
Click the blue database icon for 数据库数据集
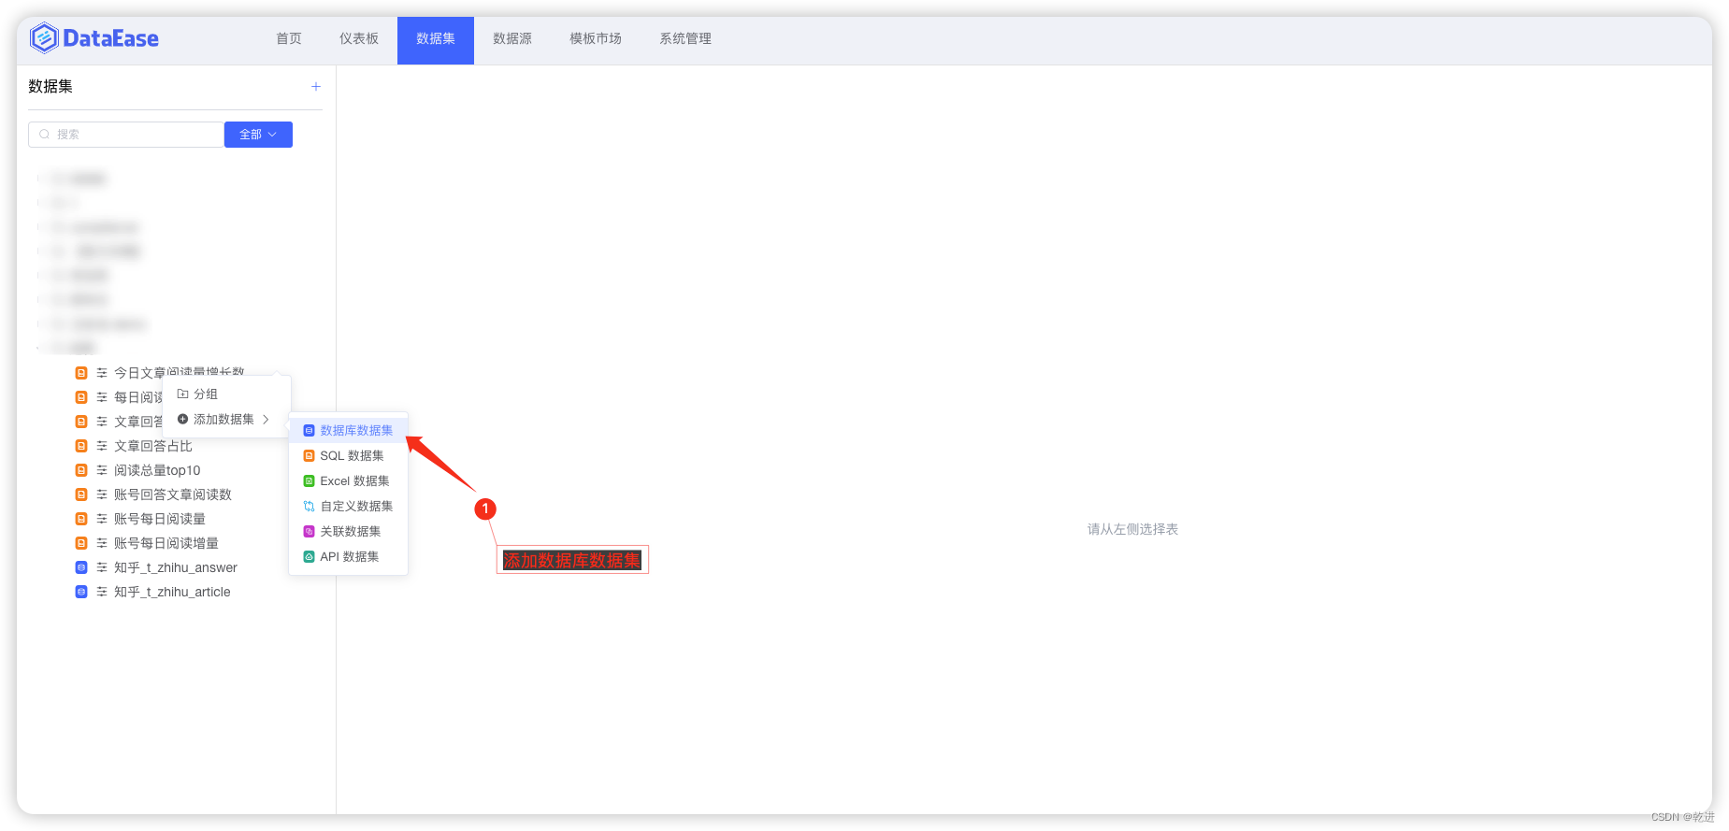(x=310, y=431)
